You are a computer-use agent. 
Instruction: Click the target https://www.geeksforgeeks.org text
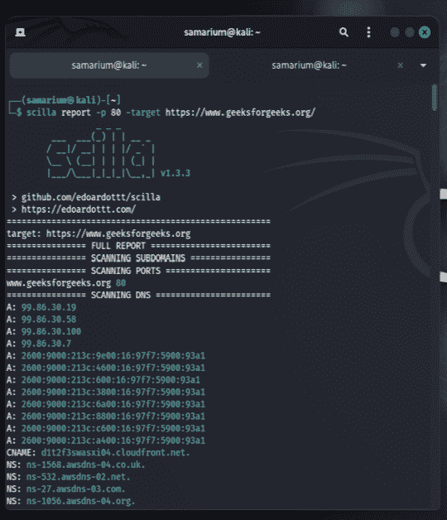(99, 234)
